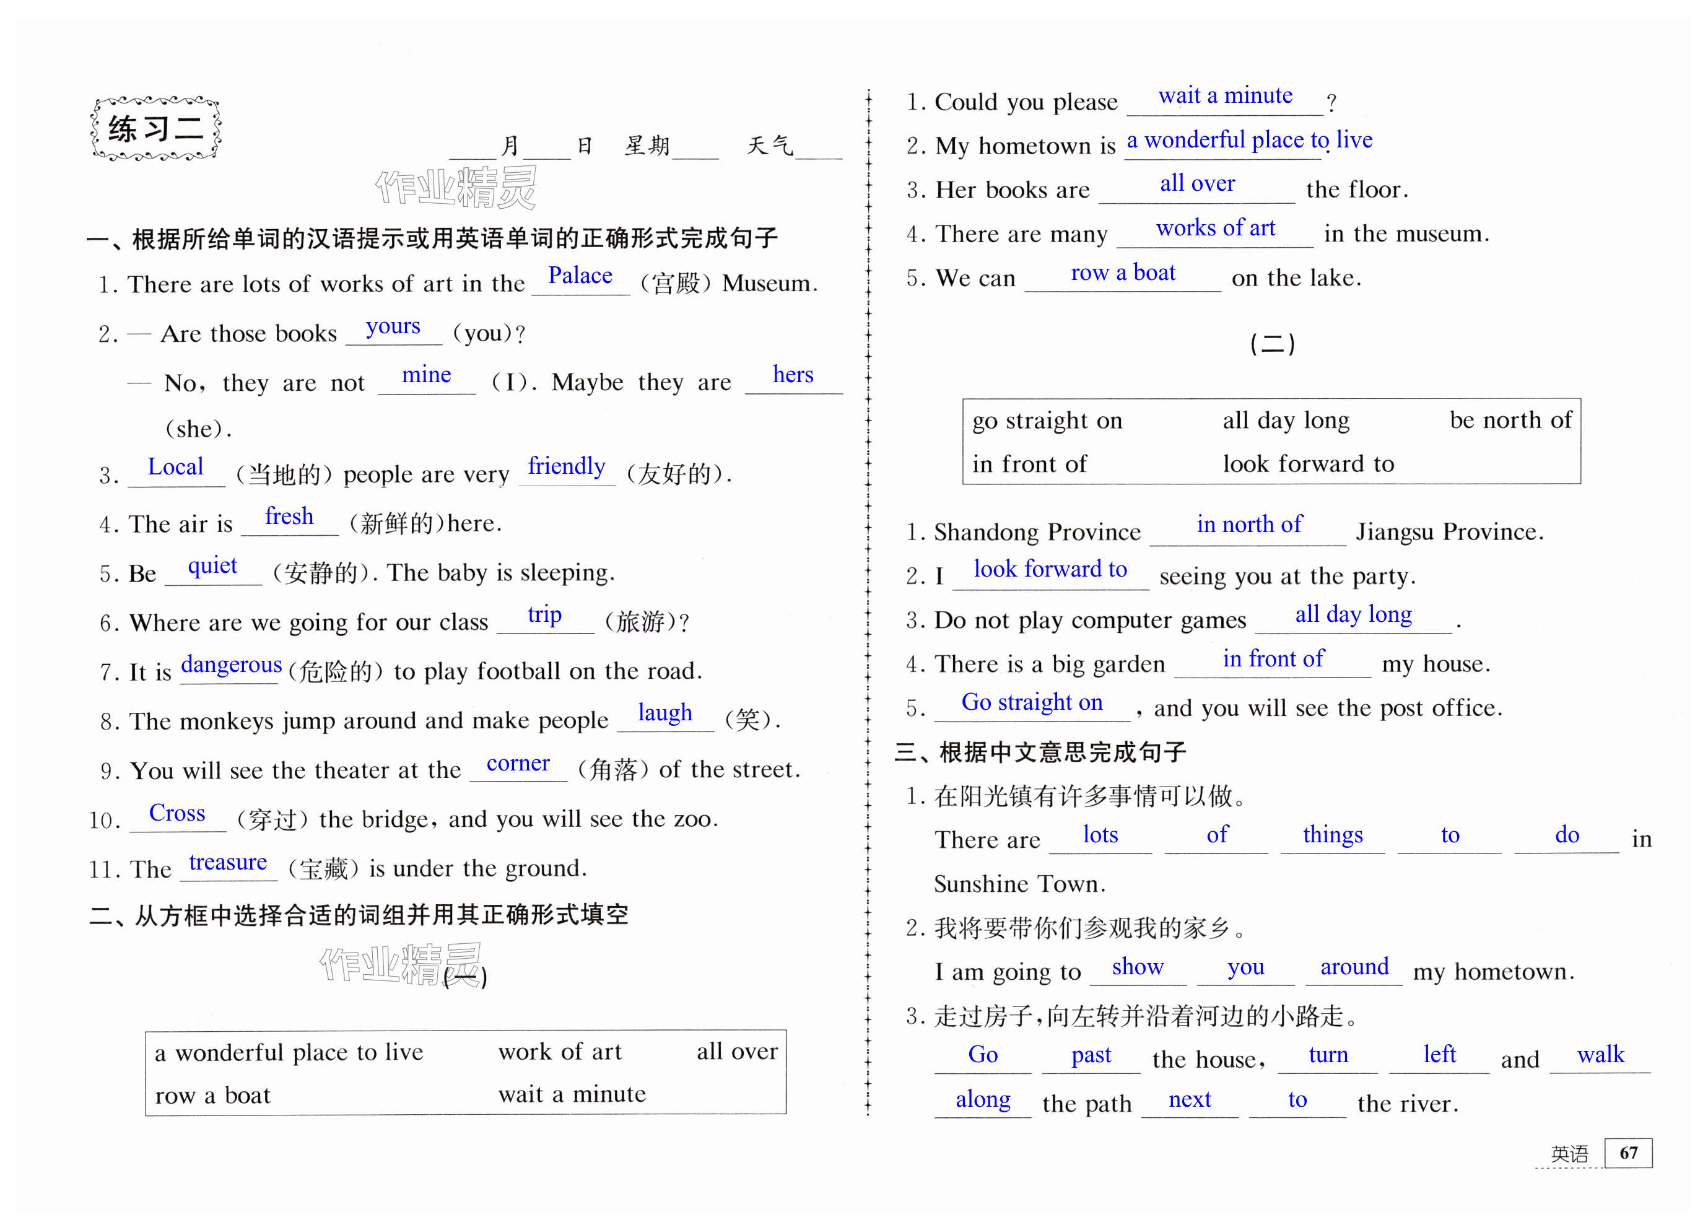
Task: Click the 作业精灵 watermark near the date line
Action: pos(456,188)
